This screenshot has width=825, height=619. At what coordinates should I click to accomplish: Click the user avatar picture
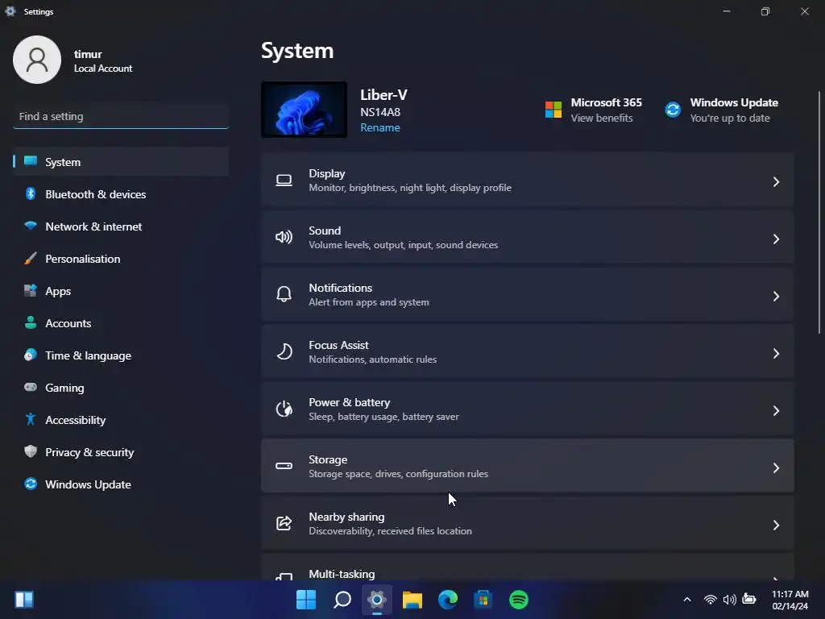[37, 60]
